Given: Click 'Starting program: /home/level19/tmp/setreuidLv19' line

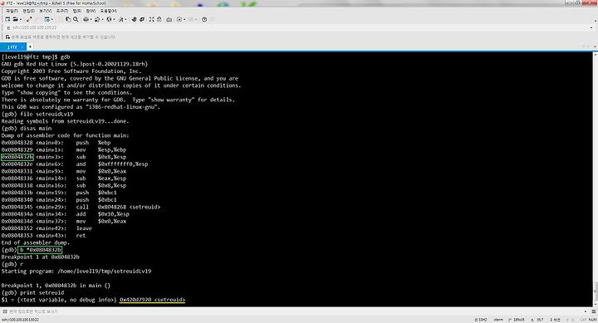Looking at the screenshot, I should tap(76, 272).
